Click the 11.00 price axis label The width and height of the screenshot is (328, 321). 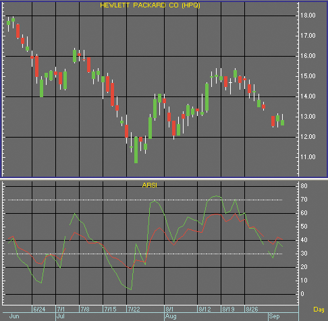(x=308, y=157)
